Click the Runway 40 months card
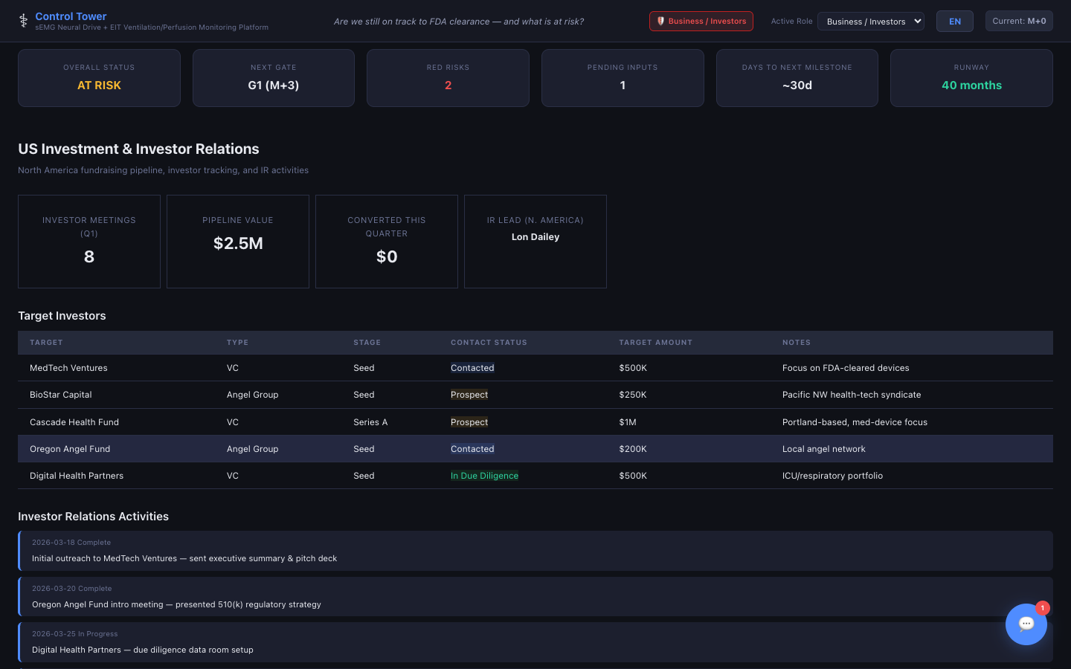Screen dimensions: 1071x669 [x=971, y=78]
